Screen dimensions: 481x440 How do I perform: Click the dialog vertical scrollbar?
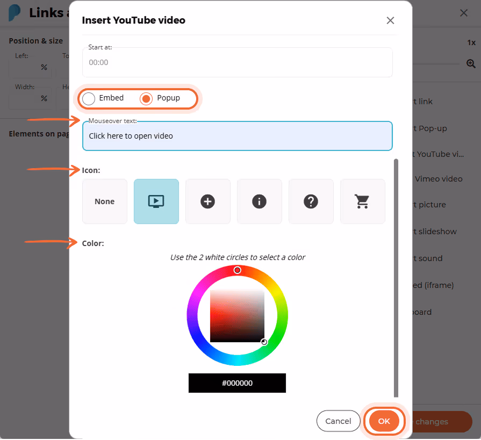tap(396, 278)
